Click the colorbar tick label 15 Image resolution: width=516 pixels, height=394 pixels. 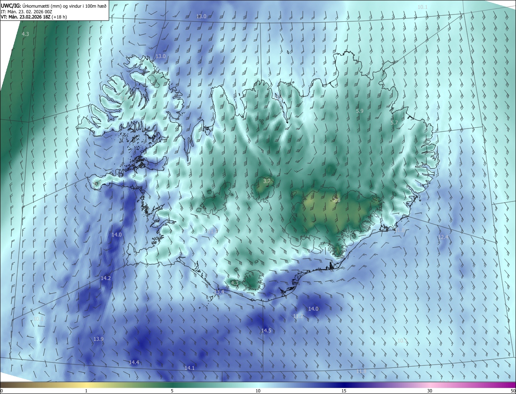coord(344,391)
